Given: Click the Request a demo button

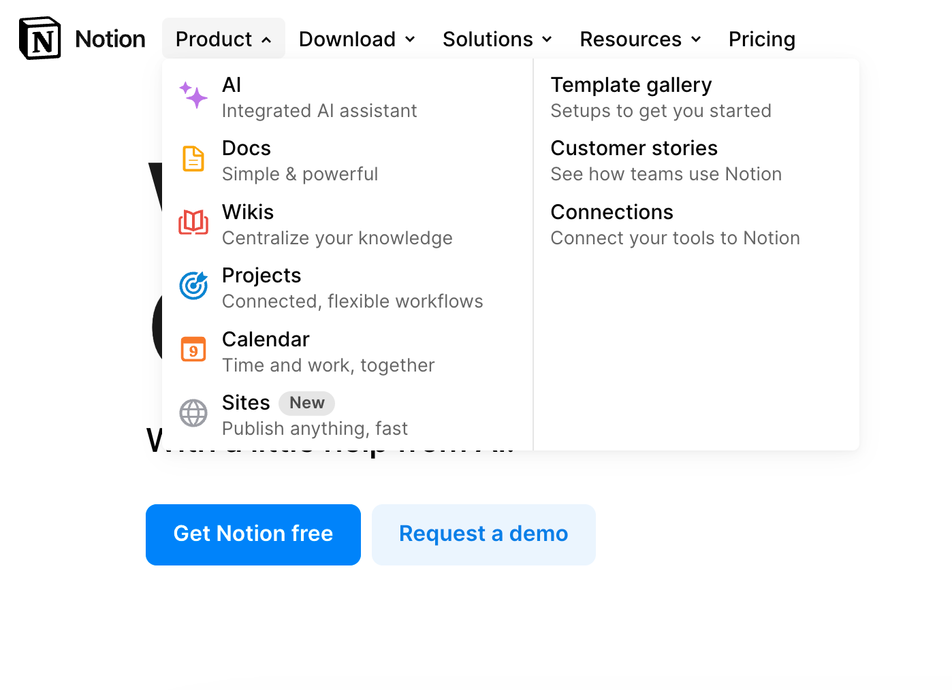Looking at the screenshot, I should (x=483, y=535).
